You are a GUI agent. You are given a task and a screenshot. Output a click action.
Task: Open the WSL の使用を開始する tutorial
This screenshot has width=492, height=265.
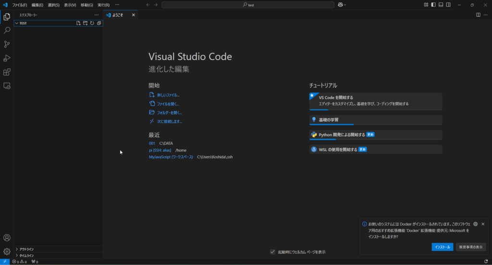coord(376,150)
